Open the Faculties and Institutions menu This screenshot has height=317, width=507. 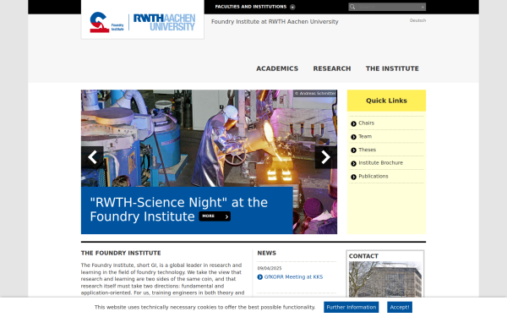pos(251,7)
